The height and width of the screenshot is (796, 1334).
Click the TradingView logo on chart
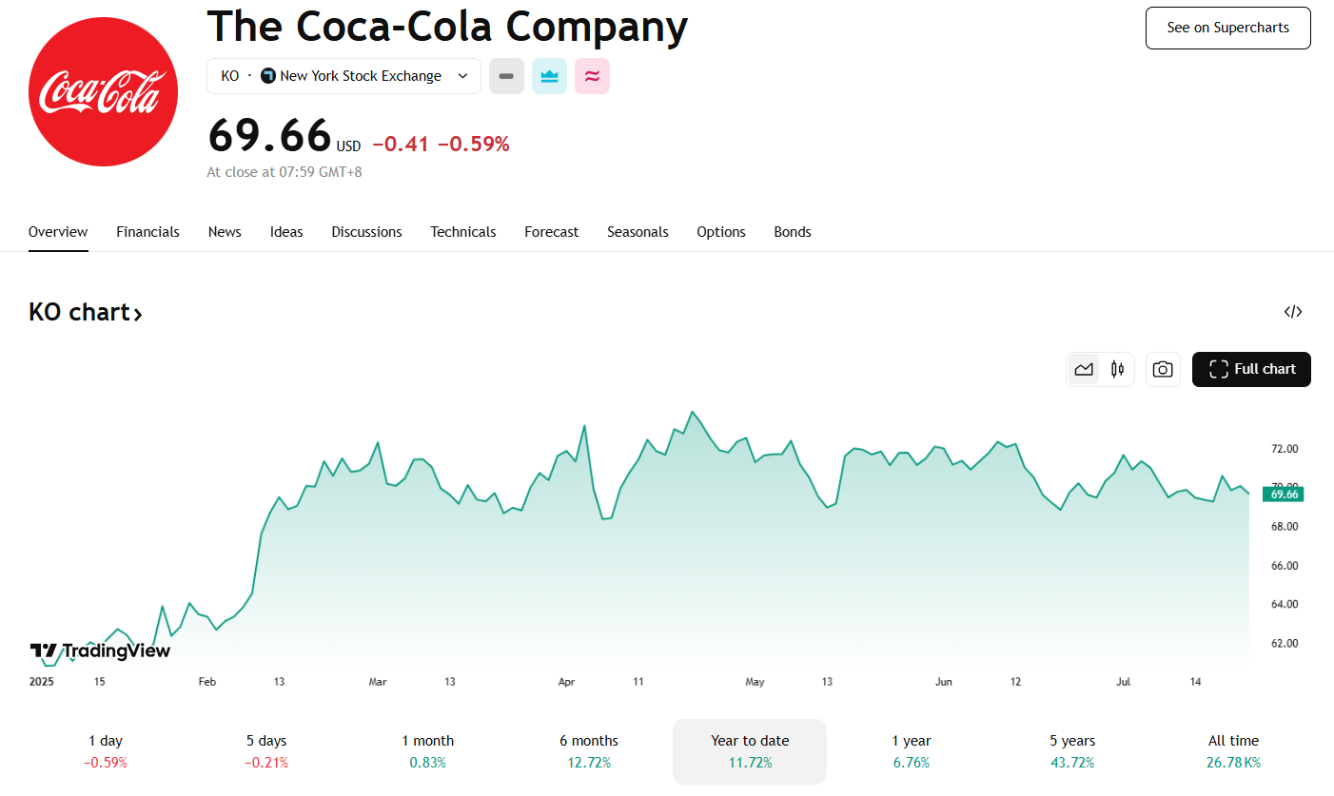(100, 651)
